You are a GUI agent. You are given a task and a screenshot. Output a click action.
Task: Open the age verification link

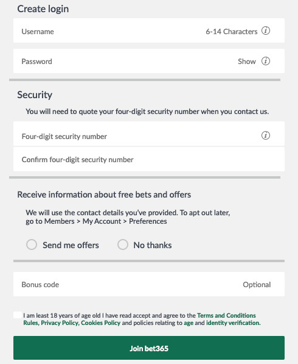point(189,323)
